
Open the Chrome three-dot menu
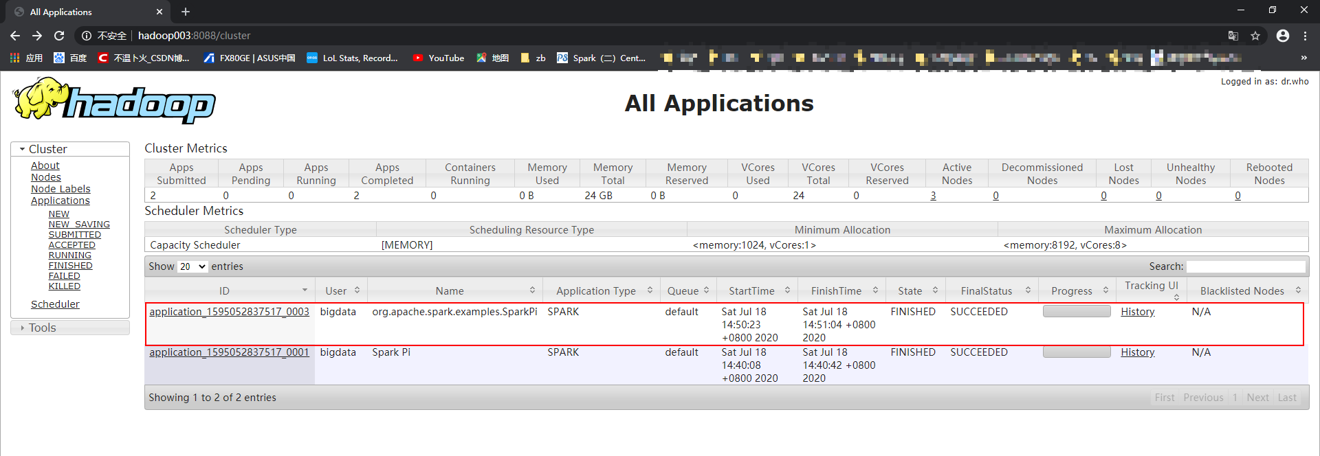1305,36
